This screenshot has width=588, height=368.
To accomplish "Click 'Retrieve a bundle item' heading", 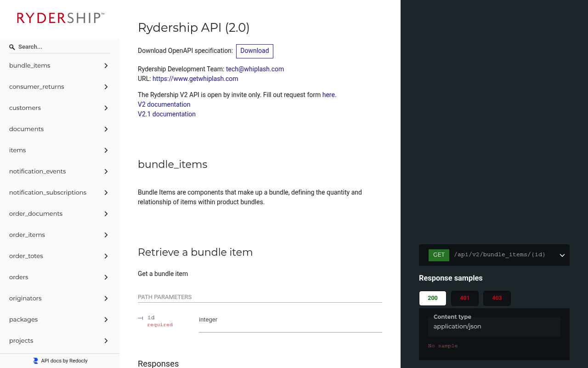I will pos(195,253).
